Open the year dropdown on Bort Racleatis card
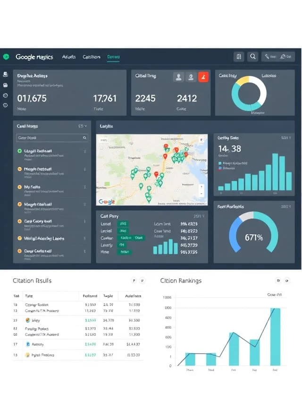 tap(286, 206)
